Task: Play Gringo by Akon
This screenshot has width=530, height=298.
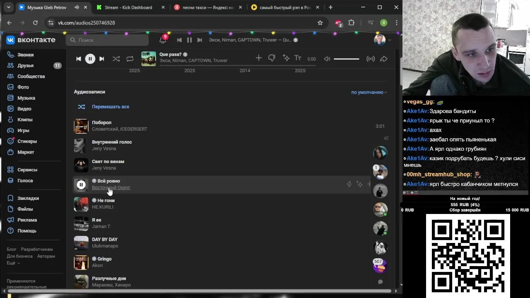Action: click(x=81, y=262)
